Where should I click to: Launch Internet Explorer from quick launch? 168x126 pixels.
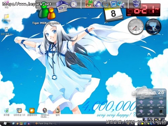tap(25, 124)
